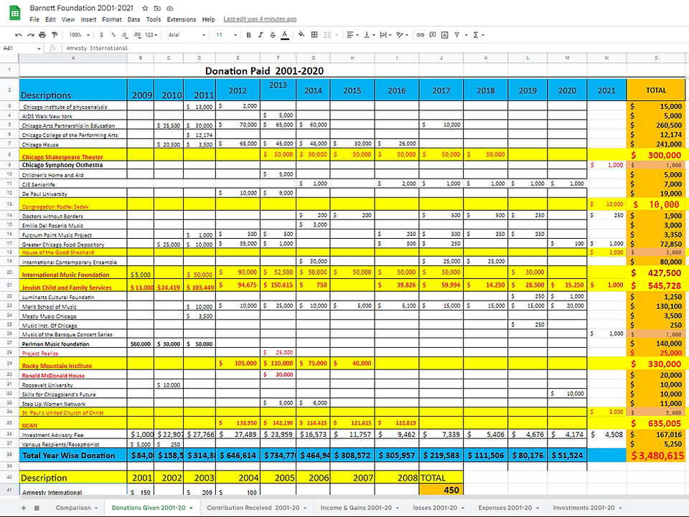Open the filter views dropdown arrow

tap(467, 34)
